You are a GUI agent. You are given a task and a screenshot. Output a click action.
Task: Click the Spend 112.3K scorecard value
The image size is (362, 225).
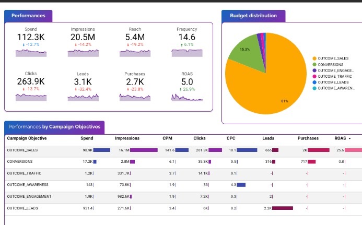pyautogui.click(x=31, y=38)
